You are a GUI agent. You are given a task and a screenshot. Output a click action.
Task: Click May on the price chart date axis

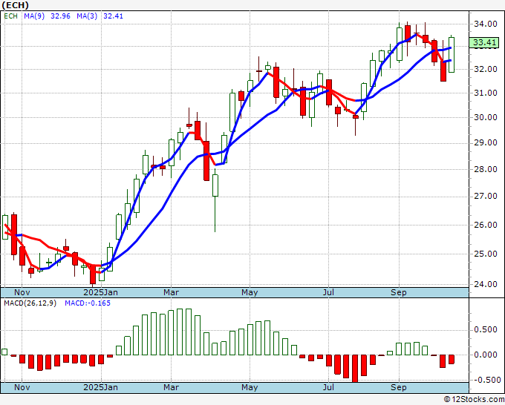tap(250, 292)
